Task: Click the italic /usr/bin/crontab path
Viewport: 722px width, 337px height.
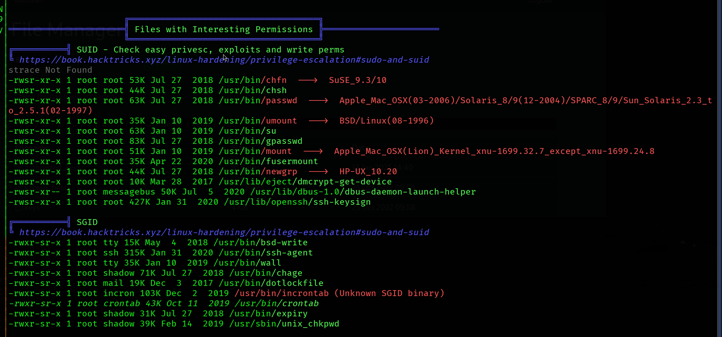Action: (276, 303)
